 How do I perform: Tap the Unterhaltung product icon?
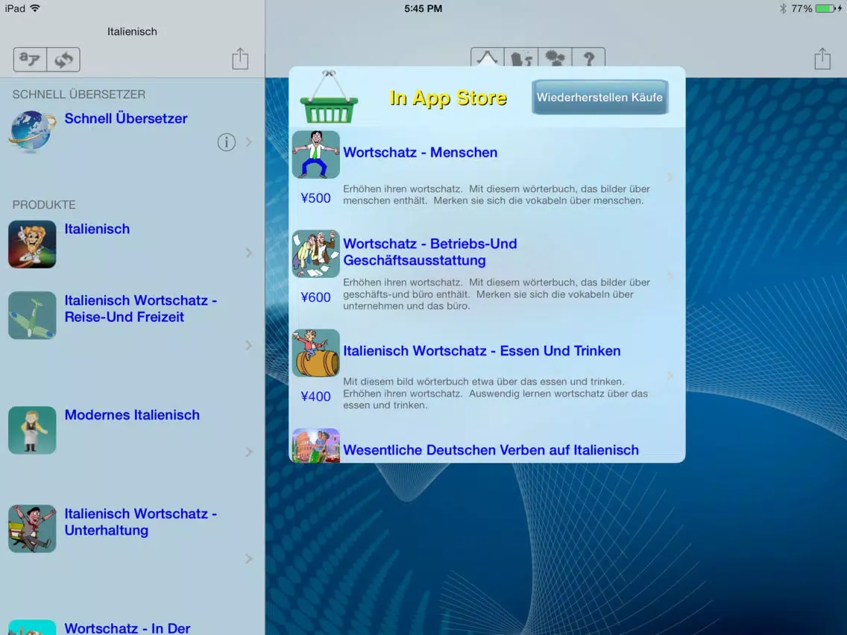(x=32, y=528)
